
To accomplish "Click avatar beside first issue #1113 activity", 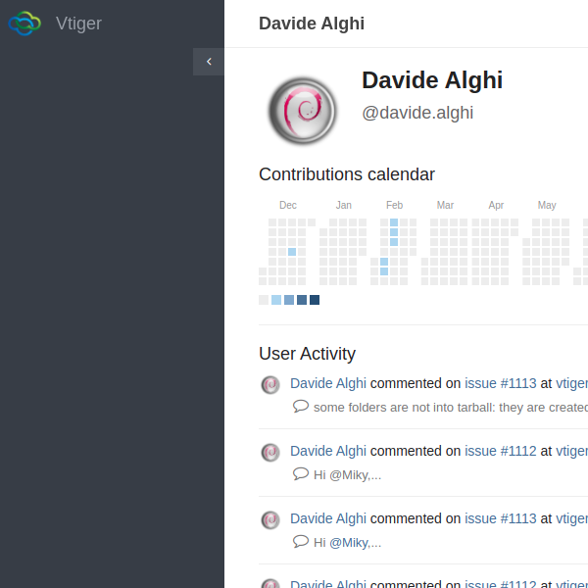I will click(270, 385).
